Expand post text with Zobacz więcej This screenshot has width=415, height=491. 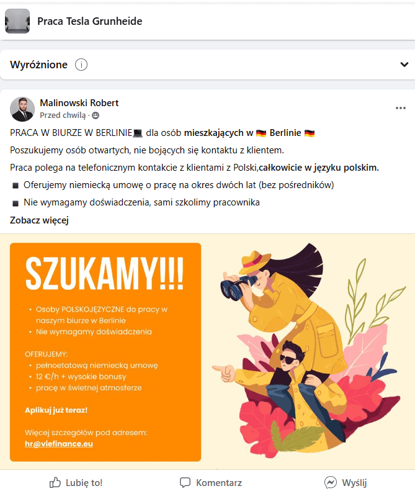point(39,220)
